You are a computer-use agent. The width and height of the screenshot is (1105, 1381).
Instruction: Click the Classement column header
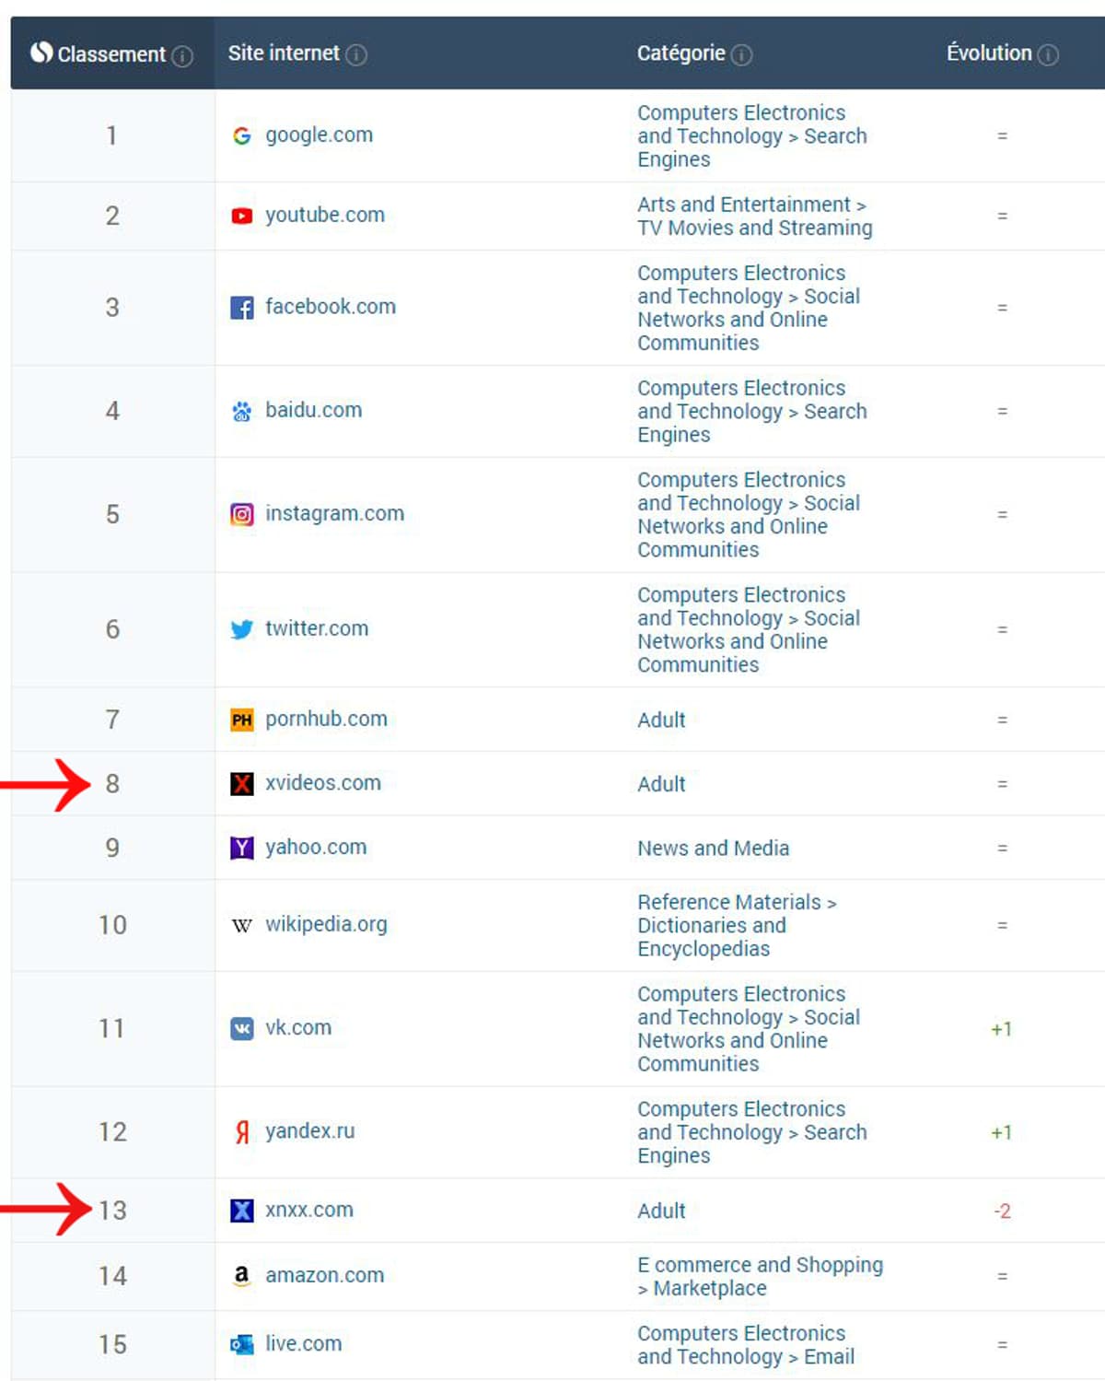[x=110, y=54]
